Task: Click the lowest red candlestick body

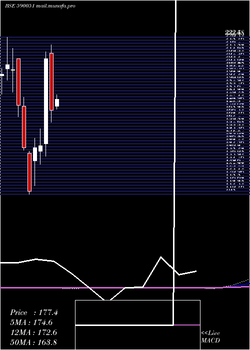Action: tap(29, 172)
